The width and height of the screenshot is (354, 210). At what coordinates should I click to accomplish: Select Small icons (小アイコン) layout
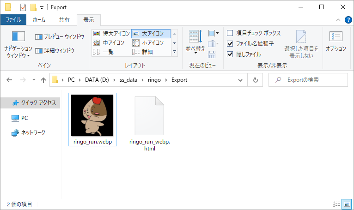148,42
